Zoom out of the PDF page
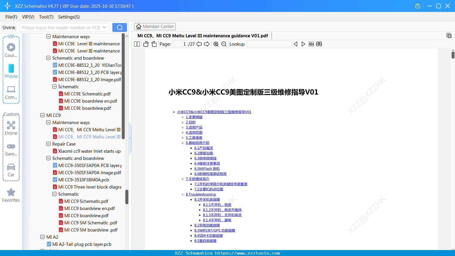The height and width of the screenshot is (256, 455). coord(224,44)
